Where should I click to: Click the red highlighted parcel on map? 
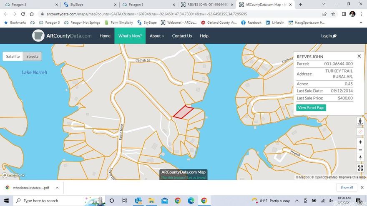coord(183,112)
